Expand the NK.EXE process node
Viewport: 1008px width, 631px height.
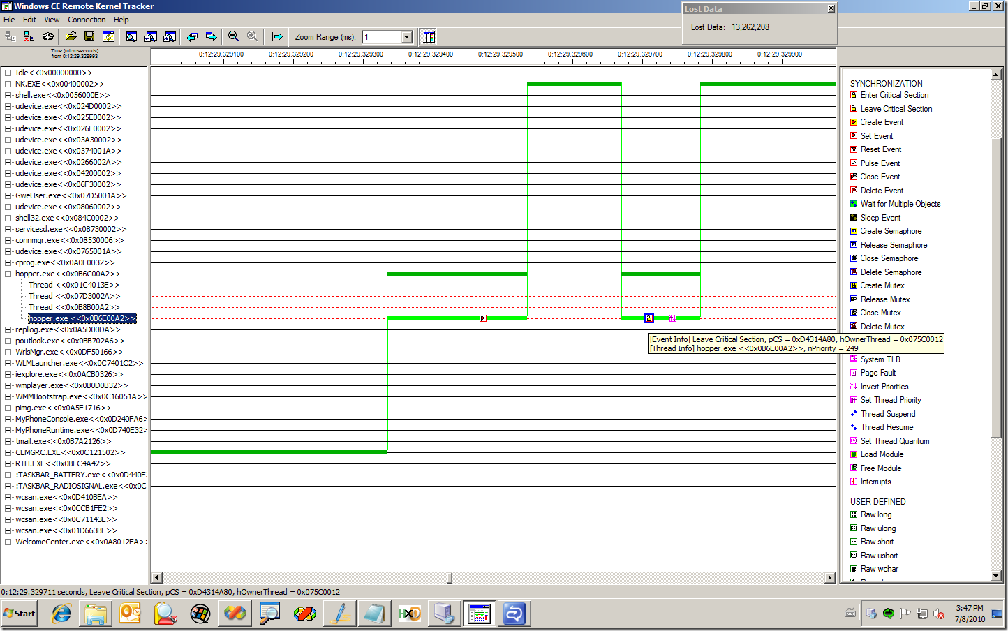pos(8,84)
